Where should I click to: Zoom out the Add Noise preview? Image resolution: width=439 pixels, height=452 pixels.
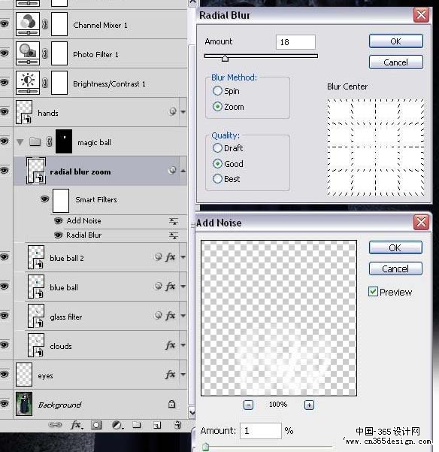click(248, 405)
